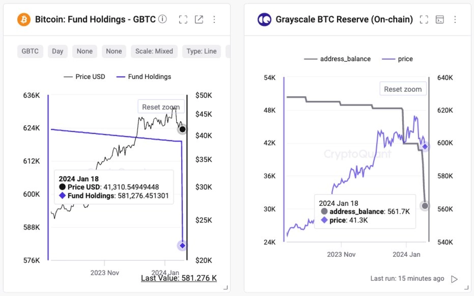Click the 640K axis label
This screenshot has width=474, height=296.
pos(444,77)
